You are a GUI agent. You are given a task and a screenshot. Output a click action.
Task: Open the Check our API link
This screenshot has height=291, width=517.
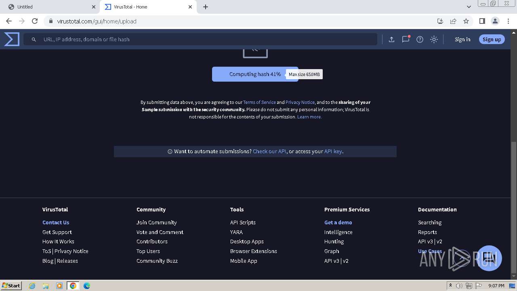tap(269, 151)
